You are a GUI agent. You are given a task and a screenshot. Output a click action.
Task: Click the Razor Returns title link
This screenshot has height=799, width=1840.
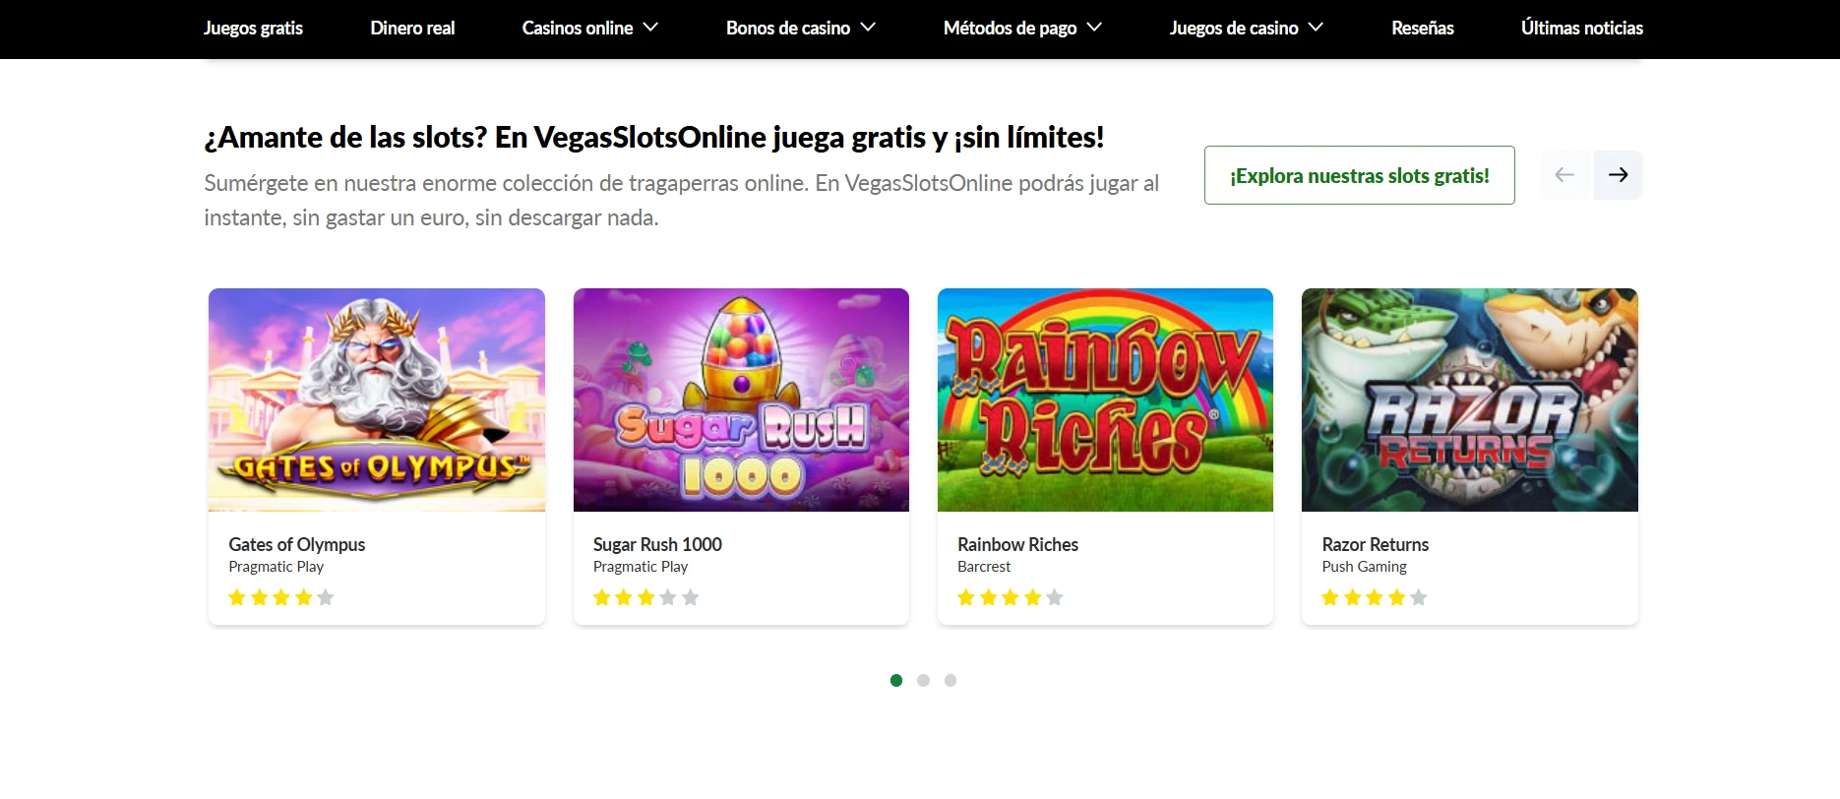[1375, 544]
